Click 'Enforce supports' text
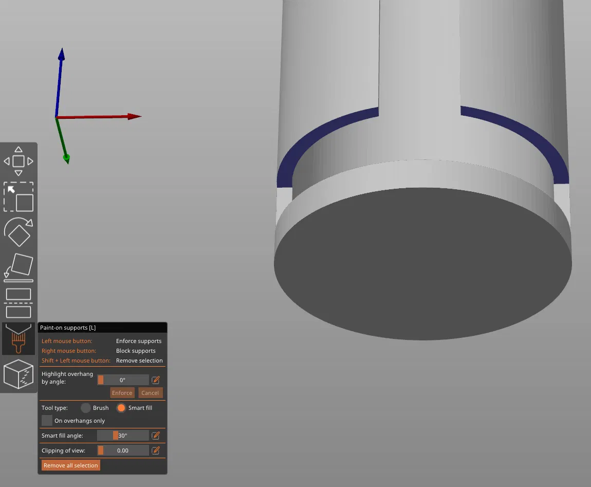The height and width of the screenshot is (487, 591). click(139, 341)
